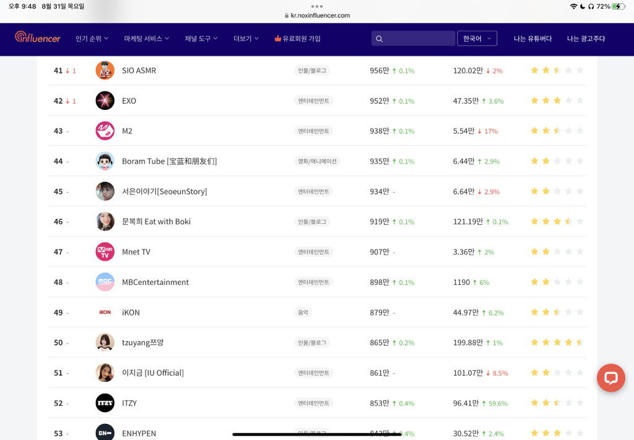634x440 pixels.
Task: Open the MBCentertainment channel name
Action: click(155, 282)
